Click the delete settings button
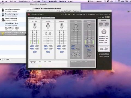Image resolution: width=131 pixels, height=98 pixels. tap(107, 25)
